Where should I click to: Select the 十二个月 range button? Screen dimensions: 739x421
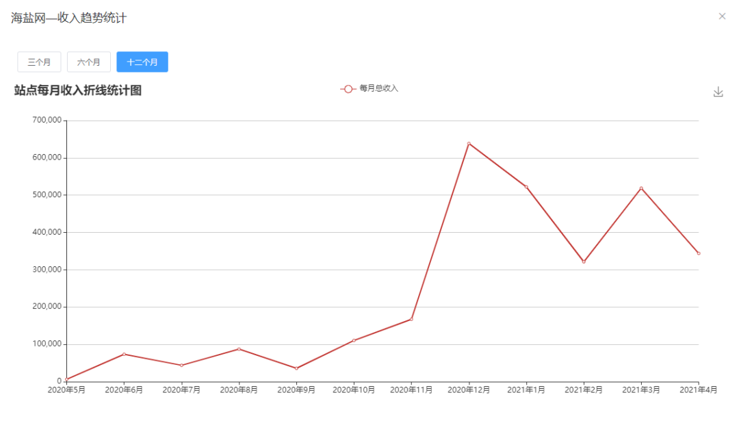(x=142, y=62)
